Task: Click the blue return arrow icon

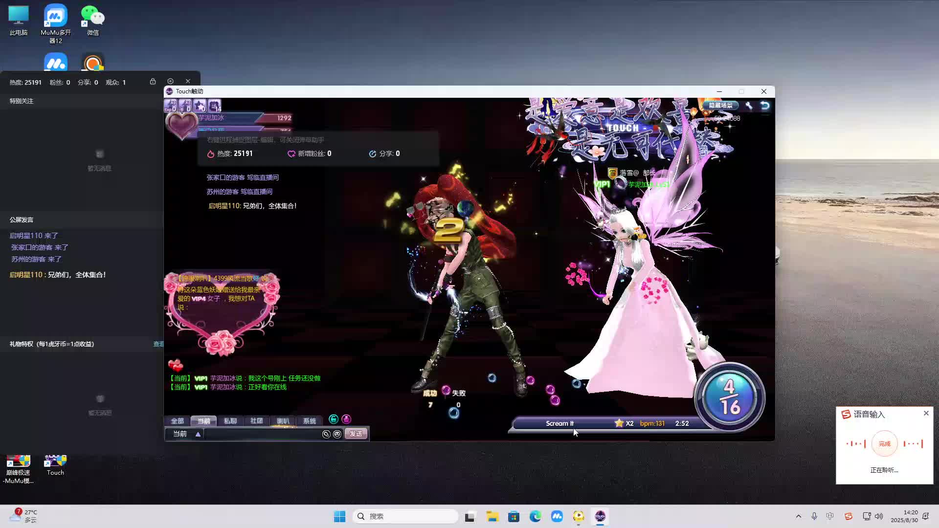Action: click(765, 106)
